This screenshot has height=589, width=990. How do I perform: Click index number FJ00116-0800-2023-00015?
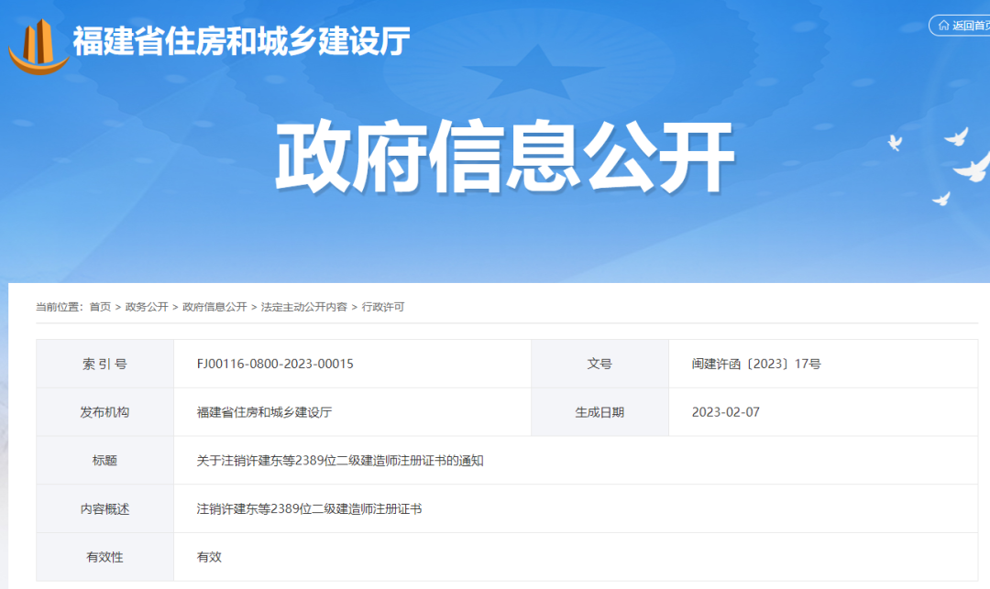tap(275, 364)
